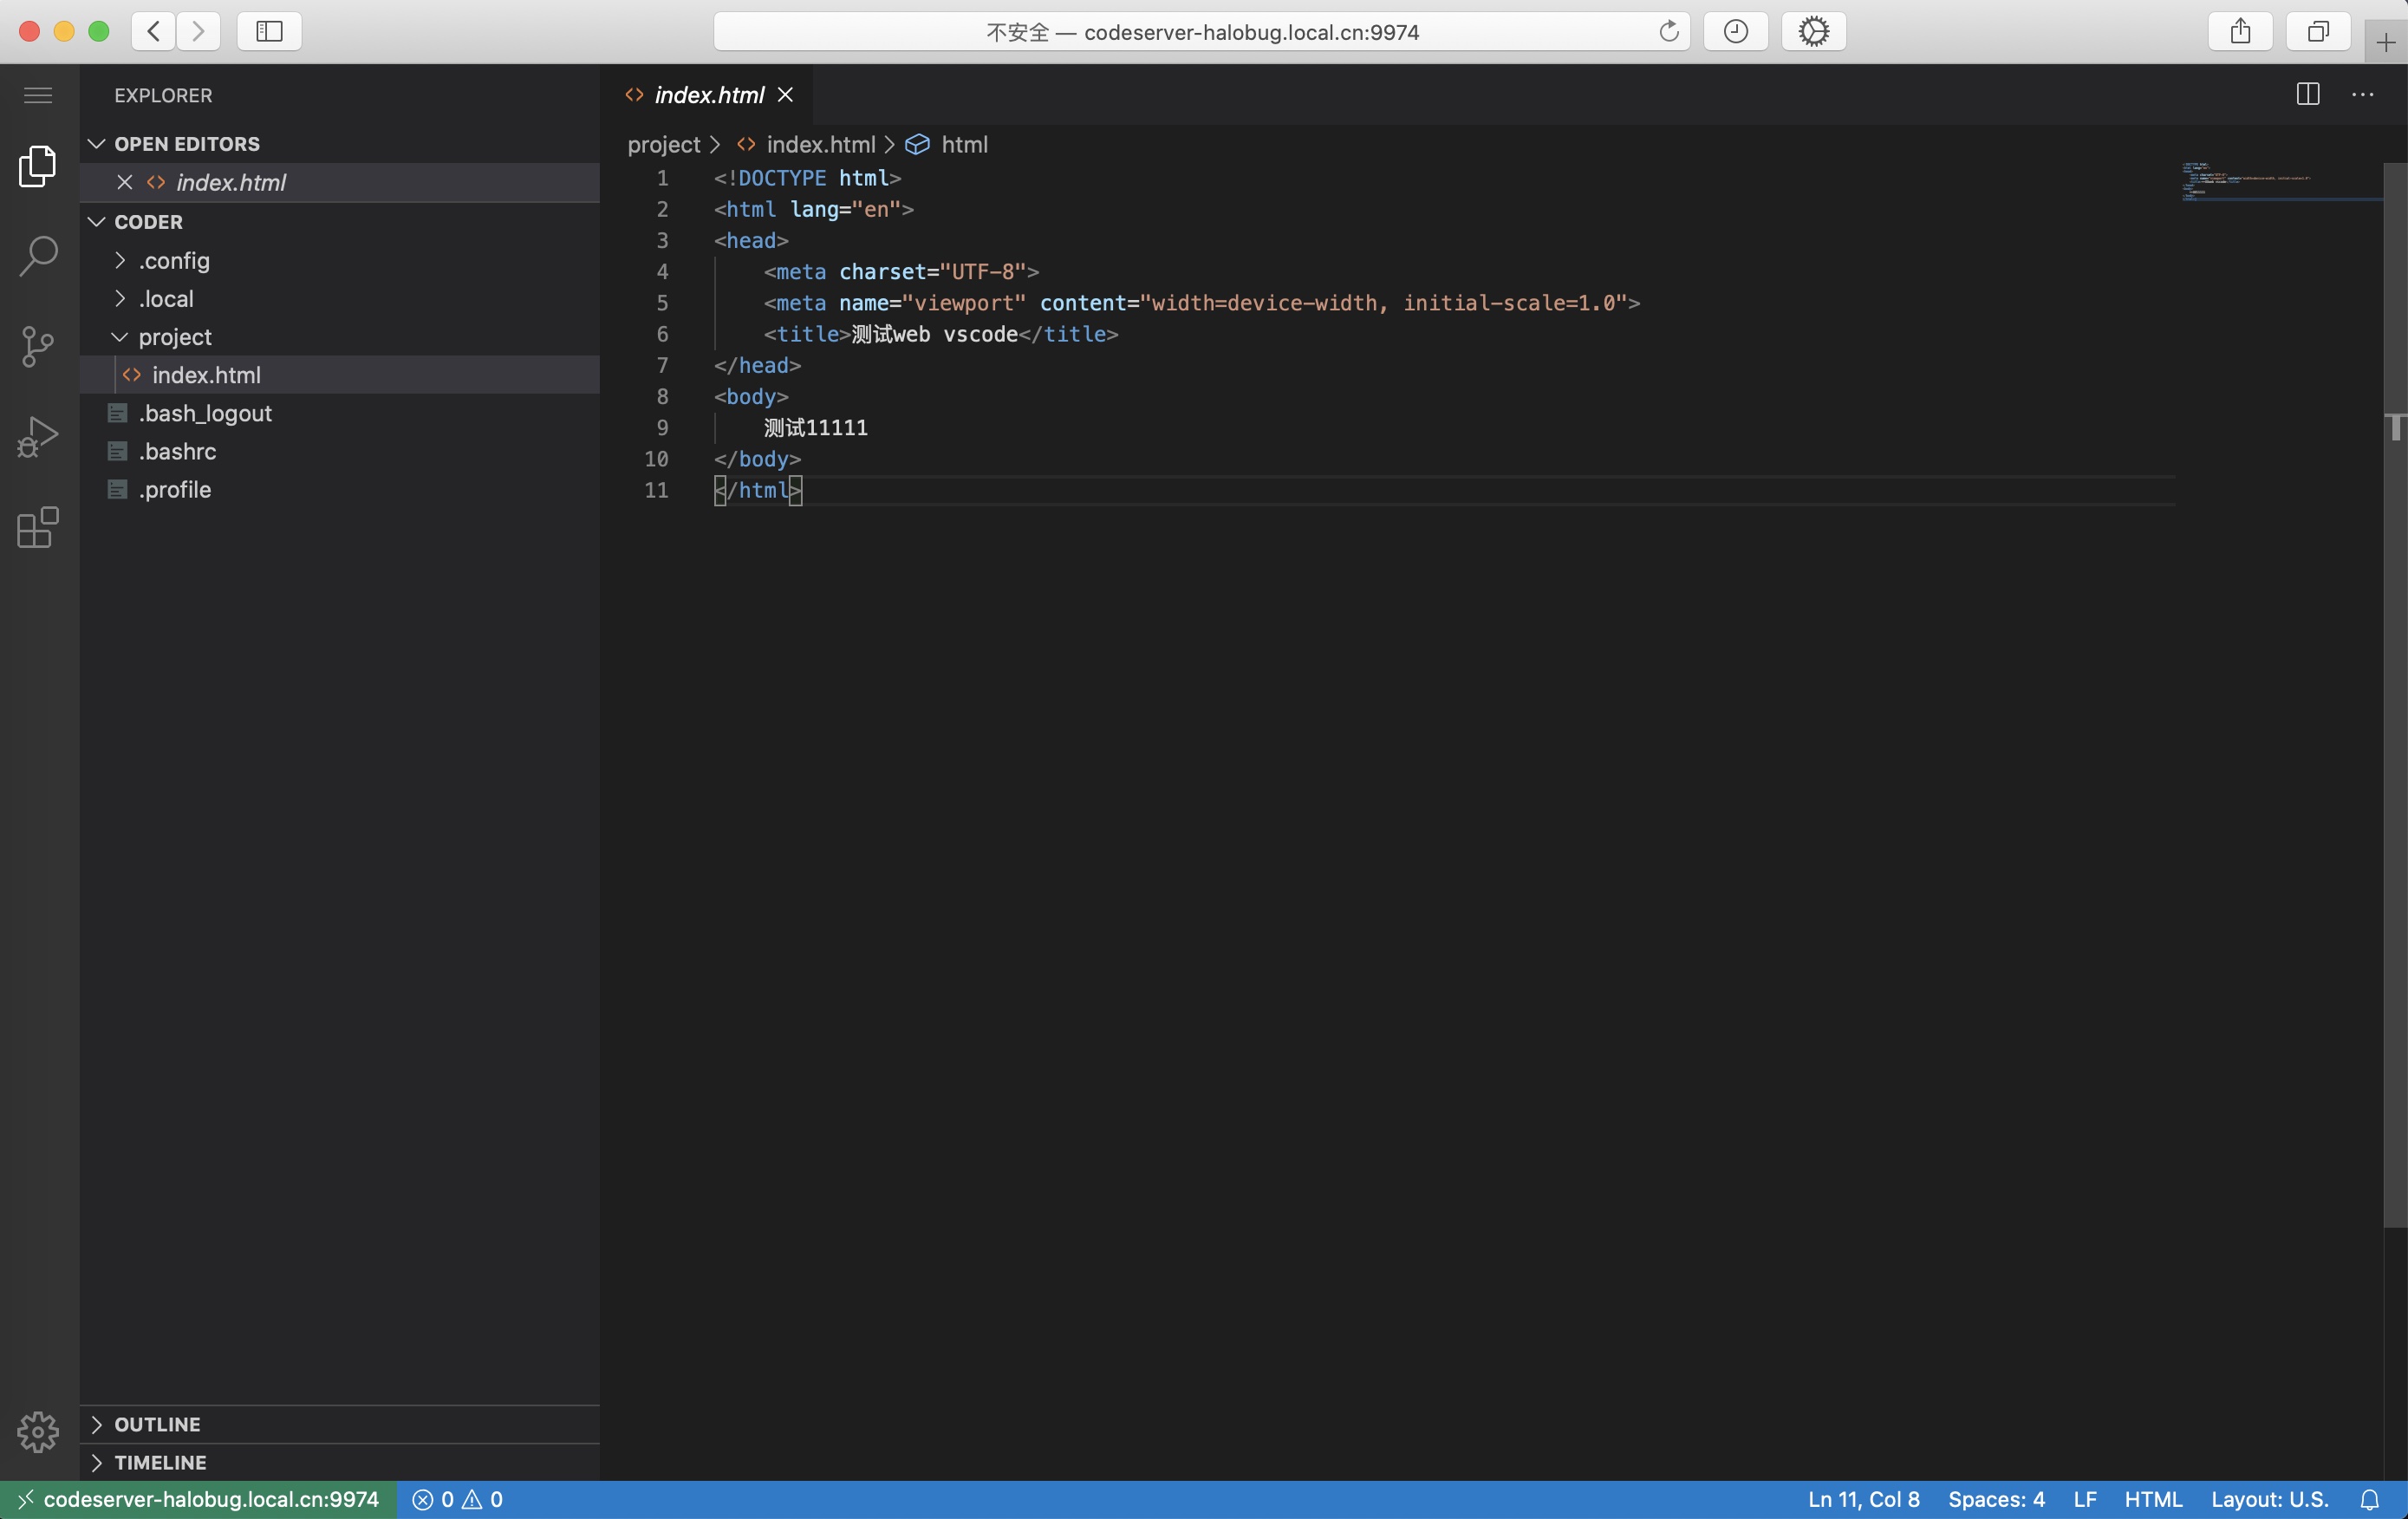Viewport: 2408px width, 1519px height.
Task: Click Spaces: 4 to change indentation
Action: click(1997, 1499)
